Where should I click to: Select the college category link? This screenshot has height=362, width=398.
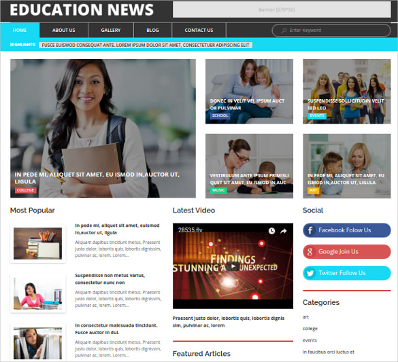click(x=310, y=329)
